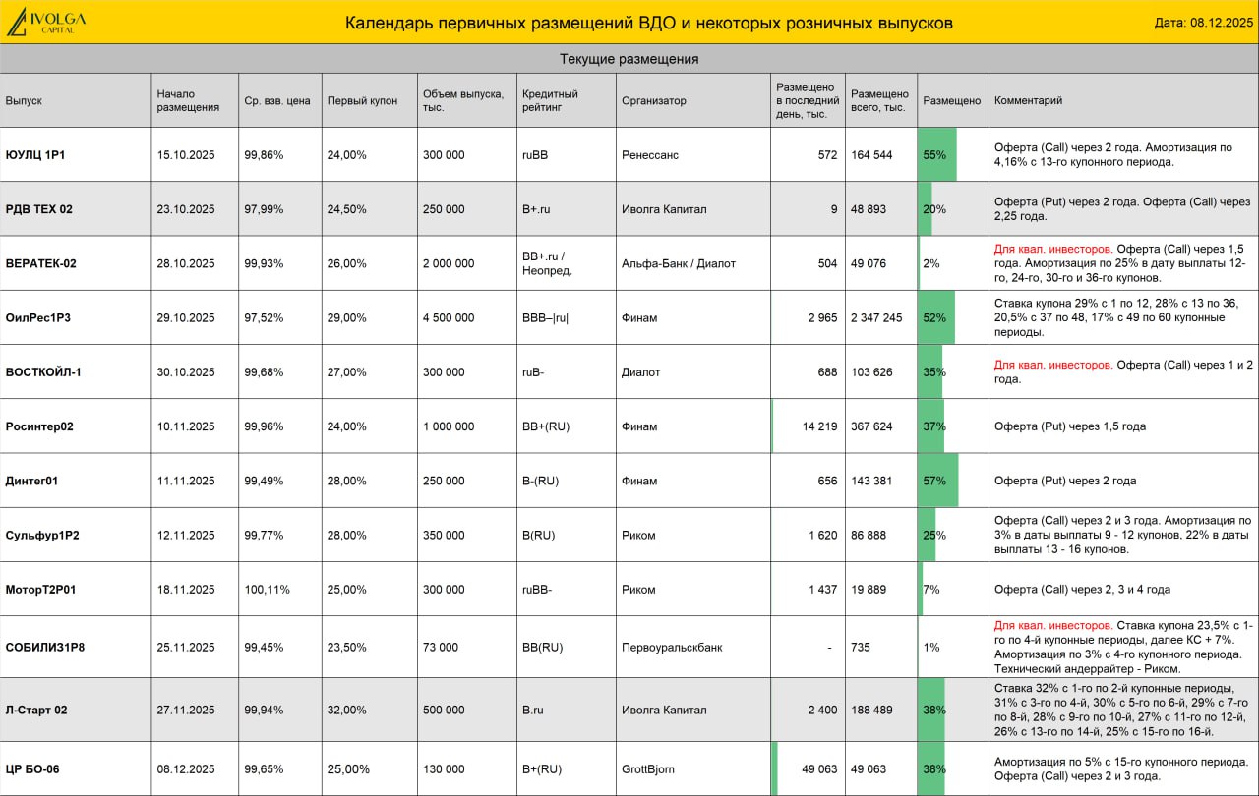Image resolution: width=1259 pixels, height=796 pixels.
Task: Click the 52% progress bar for ОилРес1Р3
Action: pyautogui.click(x=936, y=317)
